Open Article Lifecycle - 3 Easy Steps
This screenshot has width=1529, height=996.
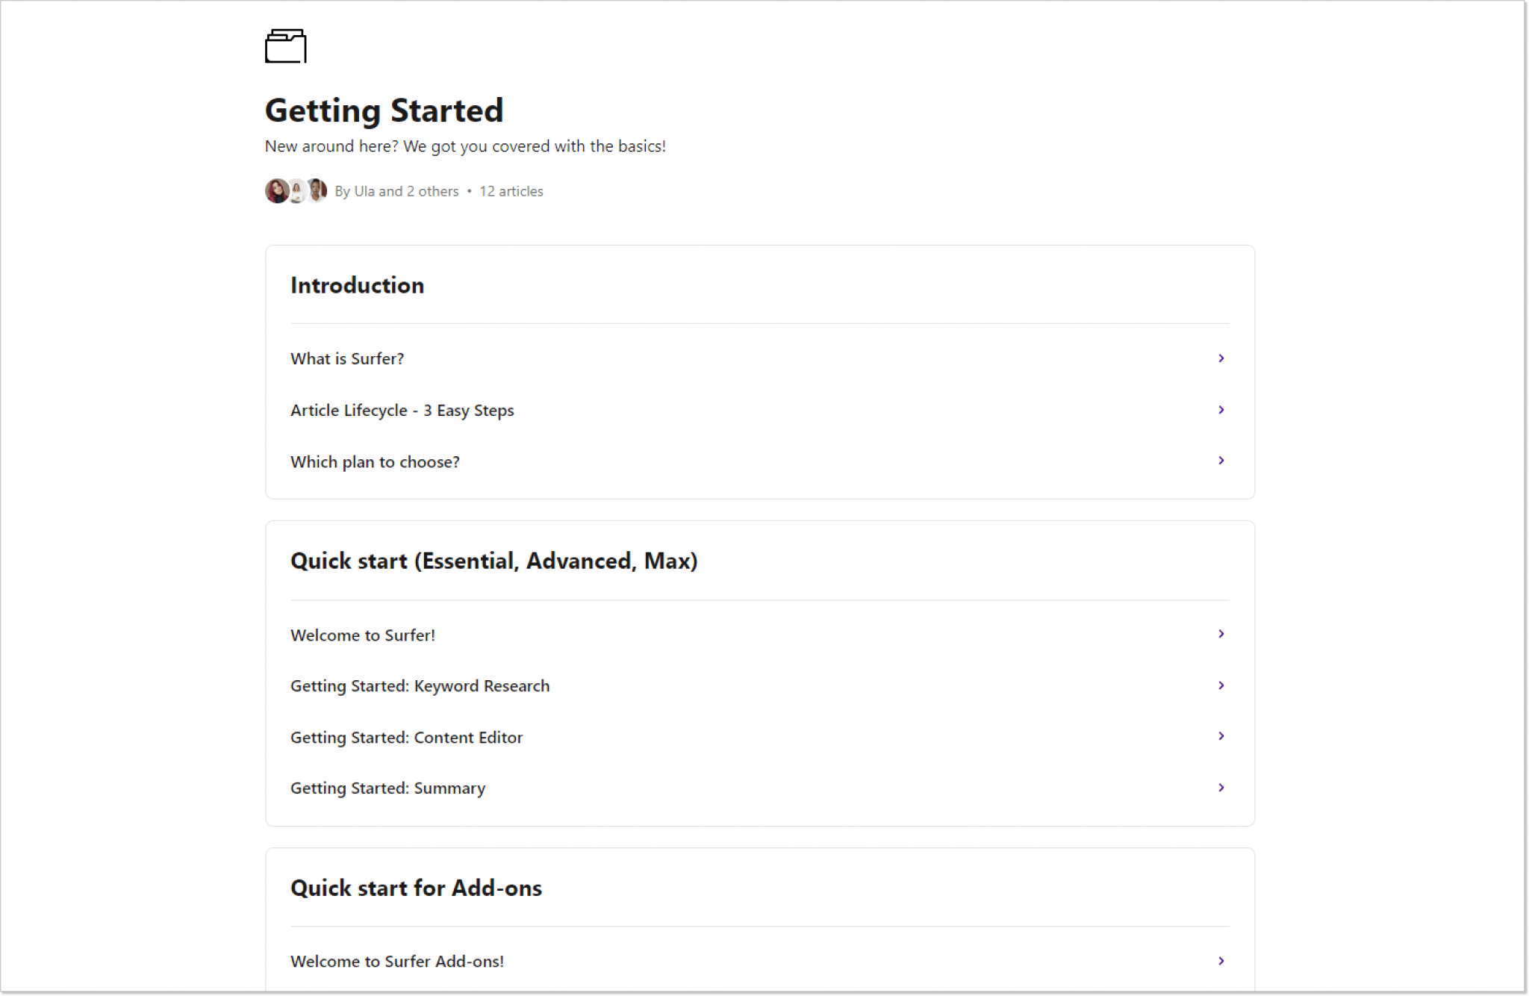click(x=402, y=411)
